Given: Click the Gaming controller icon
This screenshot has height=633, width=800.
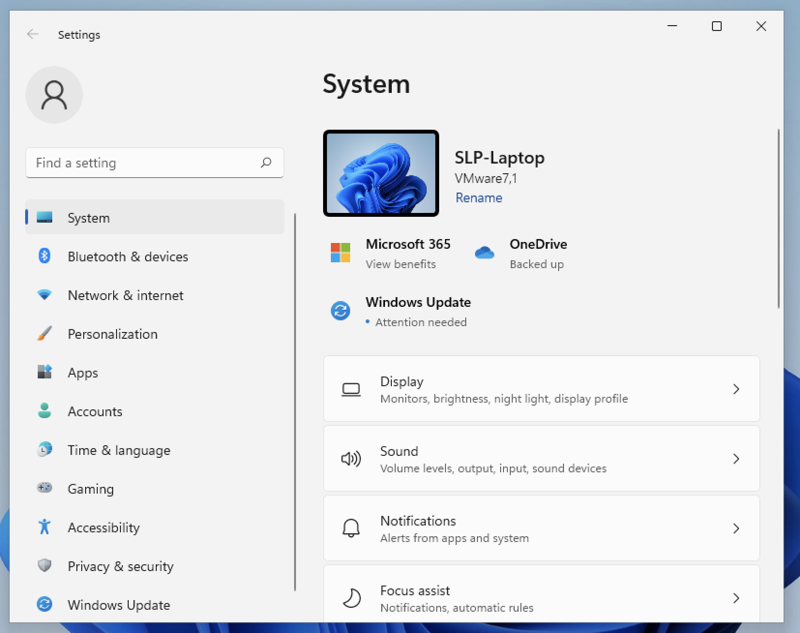Looking at the screenshot, I should pyautogui.click(x=44, y=487).
